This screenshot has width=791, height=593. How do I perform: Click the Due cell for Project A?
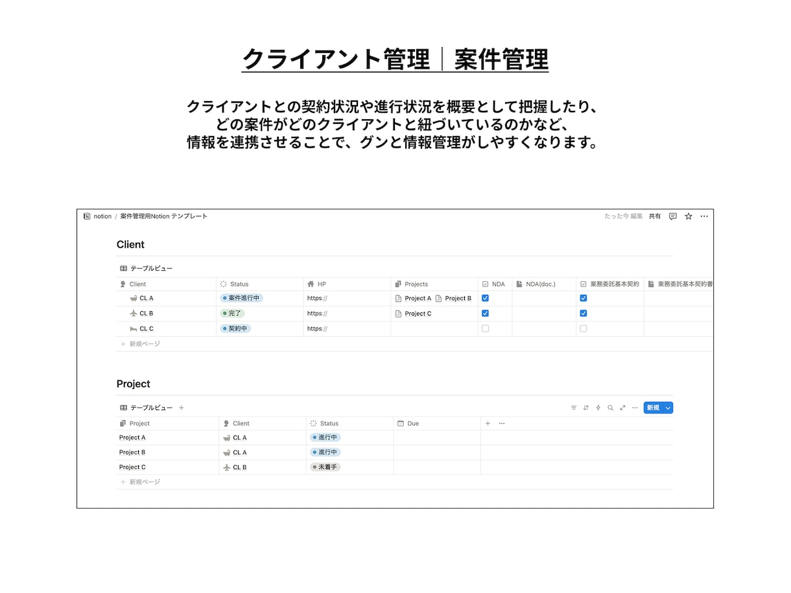(437, 437)
